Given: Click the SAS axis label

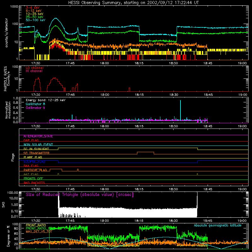Looking at the screenshot, I should point(3,205).
